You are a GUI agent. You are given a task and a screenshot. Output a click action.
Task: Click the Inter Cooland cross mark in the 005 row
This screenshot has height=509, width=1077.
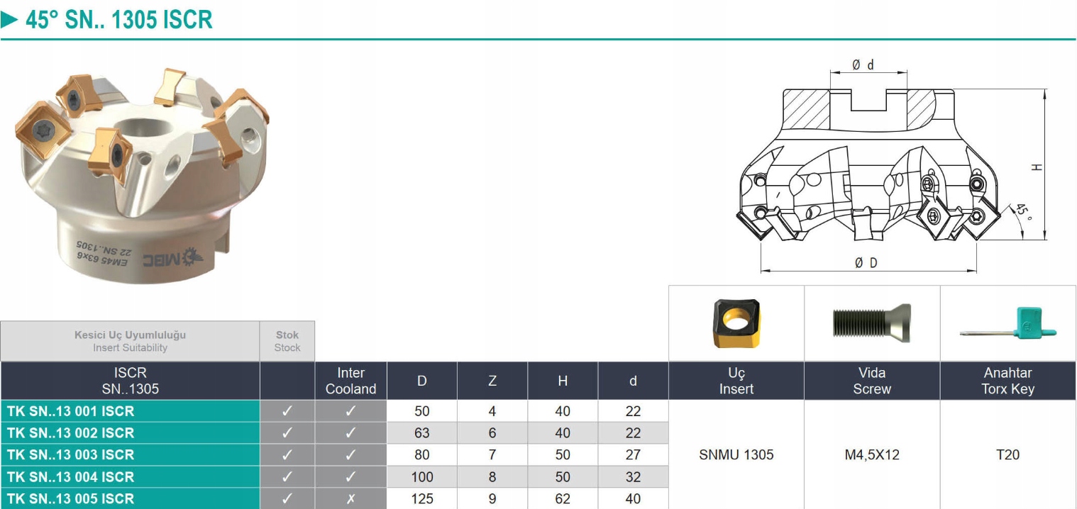(x=351, y=498)
